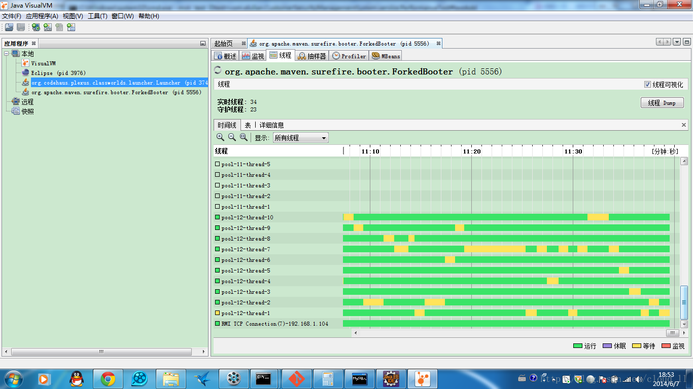Minimize the 应用程序 side panel

203,44
